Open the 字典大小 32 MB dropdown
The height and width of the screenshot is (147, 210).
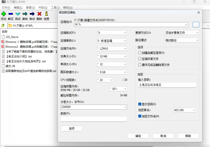point(112,56)
